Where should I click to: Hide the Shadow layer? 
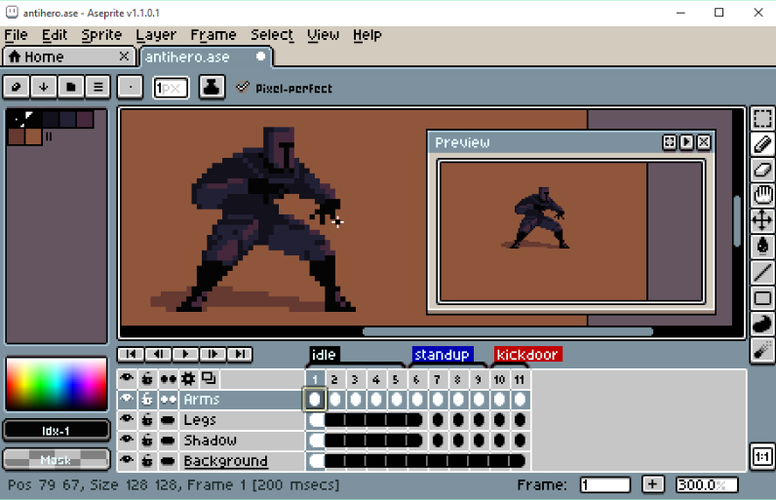point(127,441)
